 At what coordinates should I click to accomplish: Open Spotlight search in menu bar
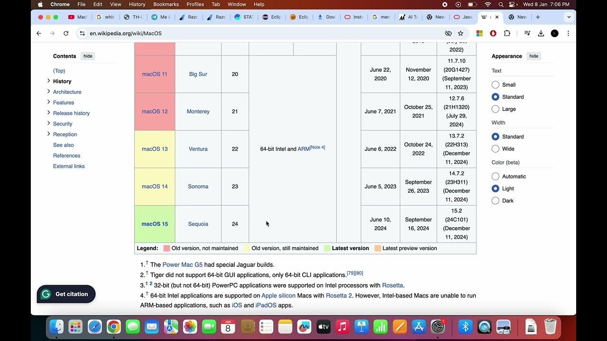coord(501,4)
